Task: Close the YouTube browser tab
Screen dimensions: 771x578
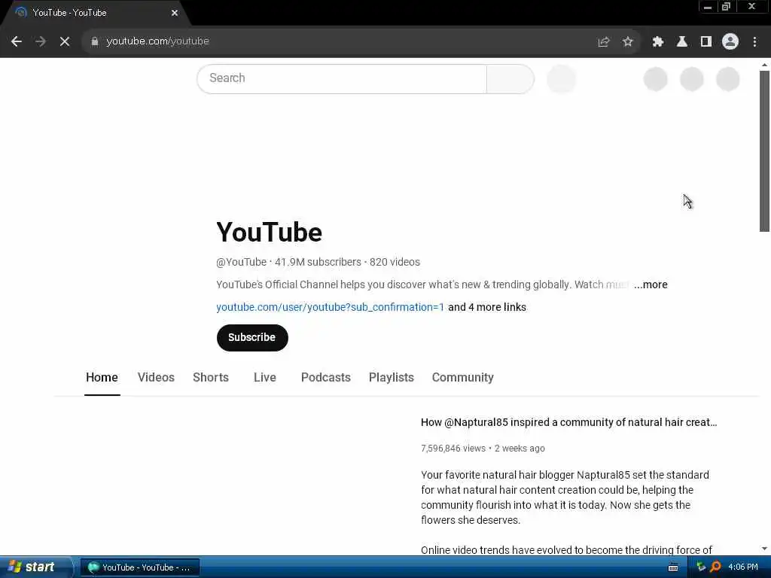Action: click(175, 13)
